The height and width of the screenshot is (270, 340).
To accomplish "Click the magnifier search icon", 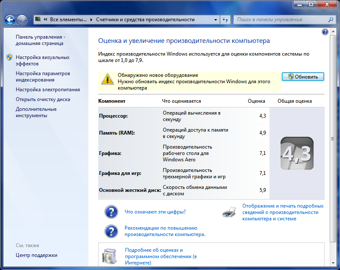I will point(331,20).
